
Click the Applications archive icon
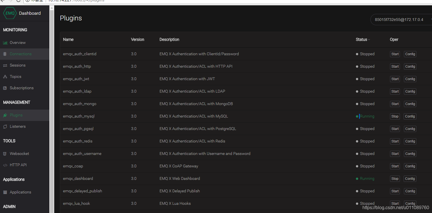pos(5,192)
